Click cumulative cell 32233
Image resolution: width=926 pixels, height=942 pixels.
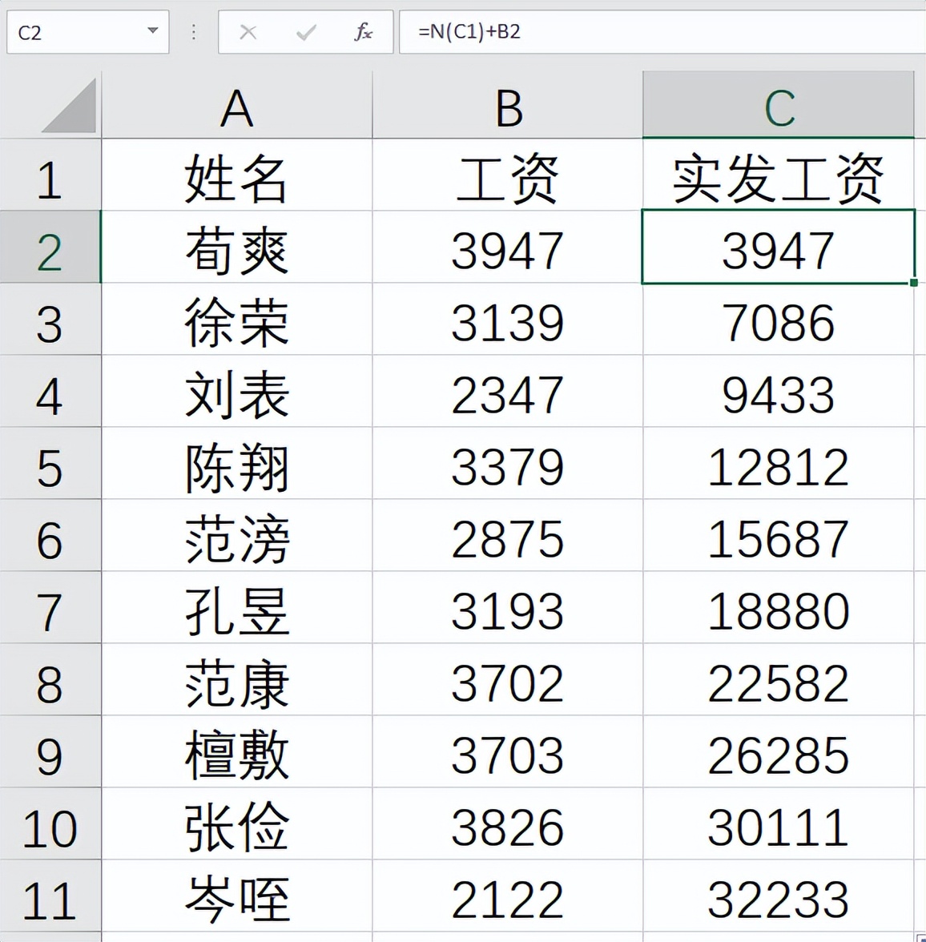[x=779, y=896]
